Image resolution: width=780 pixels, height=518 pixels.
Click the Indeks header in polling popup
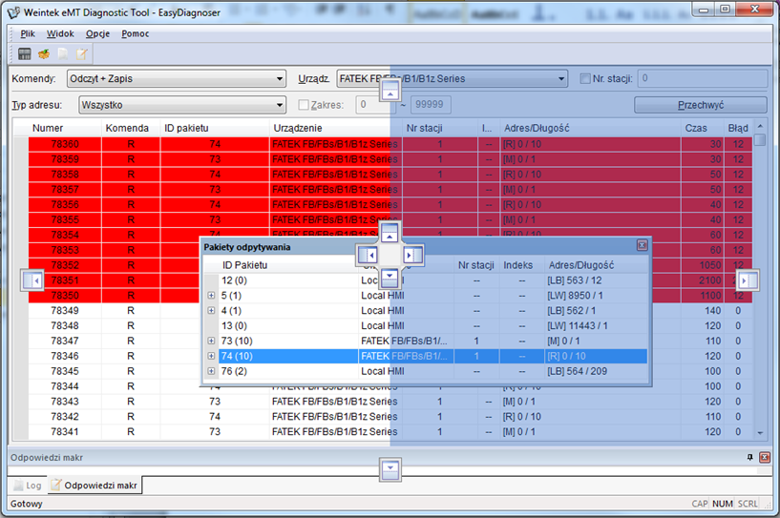[x=521, y=265]
